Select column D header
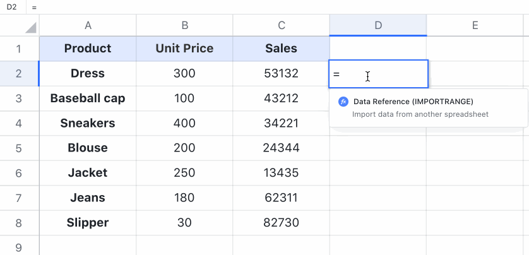The height and width of the screenshot is (255, 529). click(x=377, y=25)
